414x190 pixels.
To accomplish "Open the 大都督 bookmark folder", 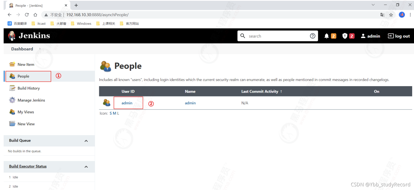I will tap(58, 23).
